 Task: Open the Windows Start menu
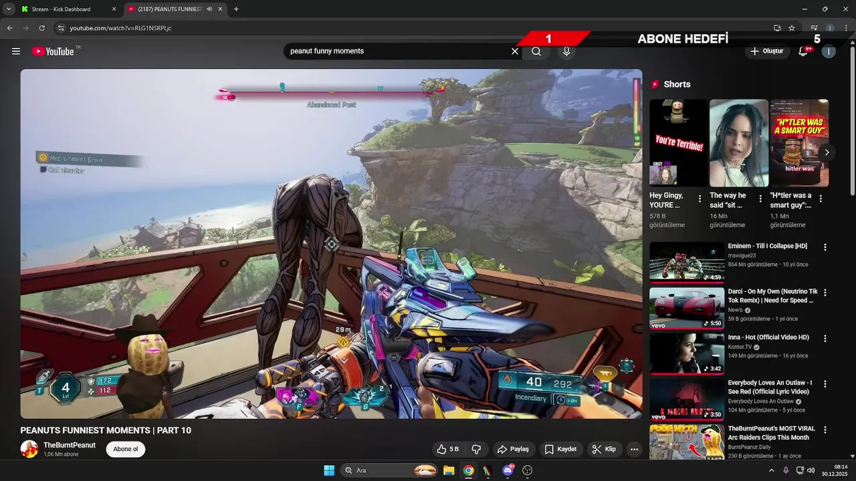tap(329, 470)
